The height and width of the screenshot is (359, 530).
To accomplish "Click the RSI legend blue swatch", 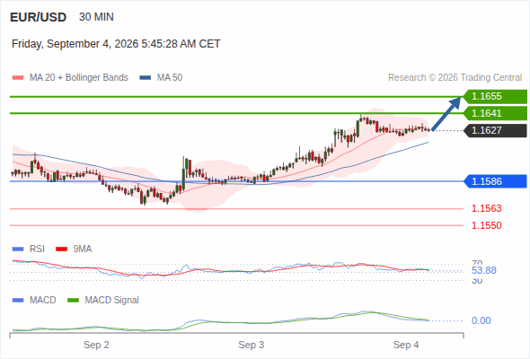I will point(18,250).
